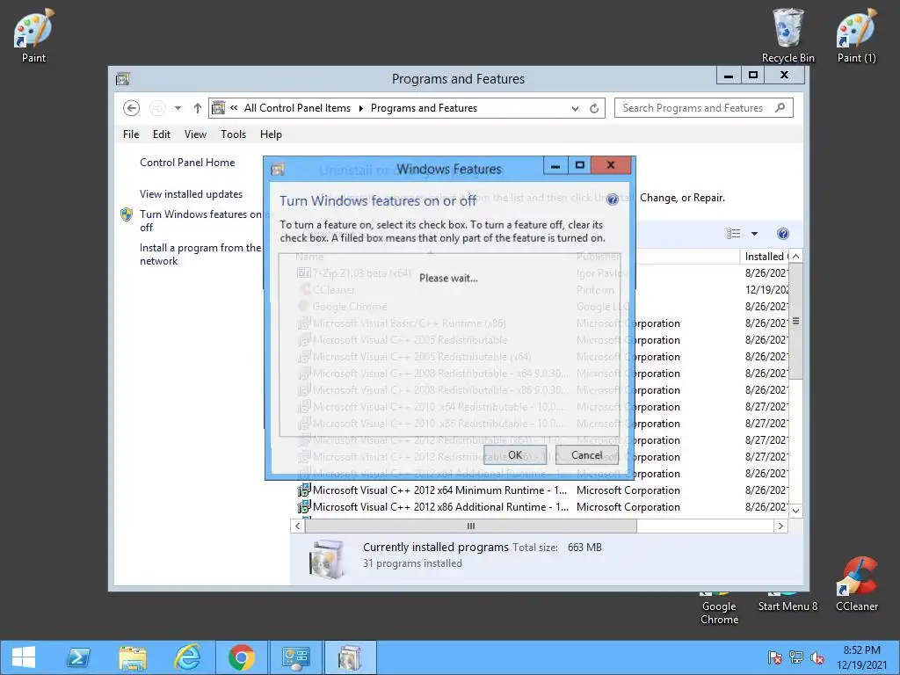Expand the All Control Panel Items breadcrumb arrow
Viewport: 900px width, 675px height.
(360, 108)
